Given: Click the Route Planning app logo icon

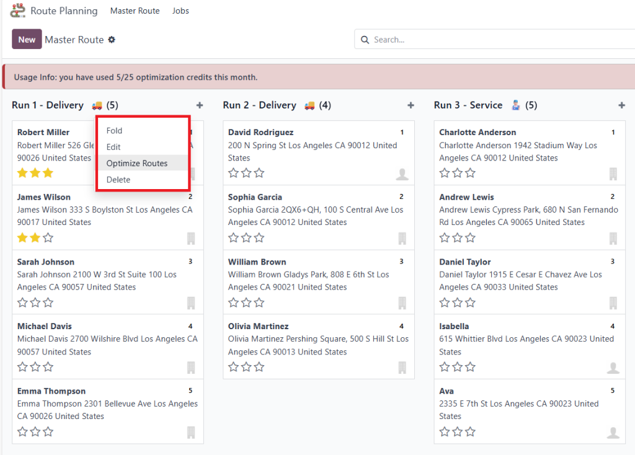Looking at the screenshot, I should pos(18,11).
